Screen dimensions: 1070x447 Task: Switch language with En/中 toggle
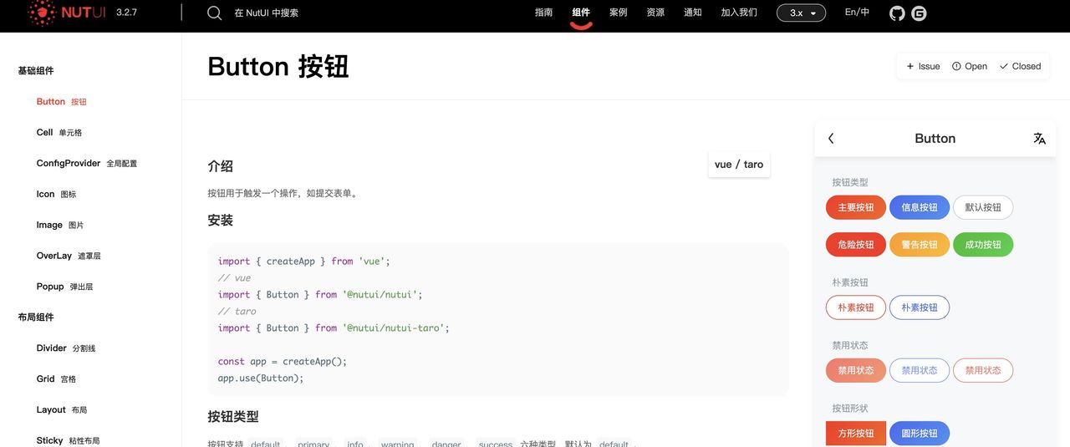(x=857, y=12)
